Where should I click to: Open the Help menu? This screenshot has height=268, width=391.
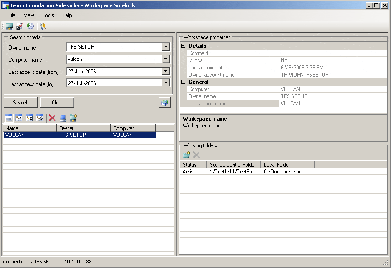click(67, 15)
